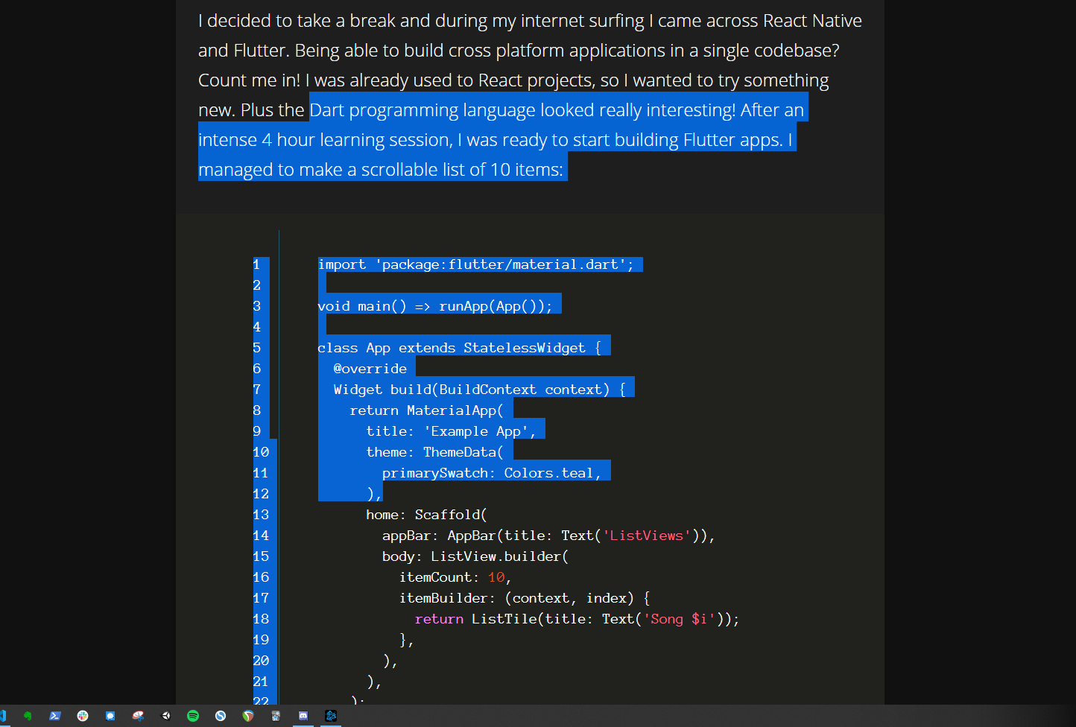Click the '@override' annotation in the code

click(x=370, y=369)
